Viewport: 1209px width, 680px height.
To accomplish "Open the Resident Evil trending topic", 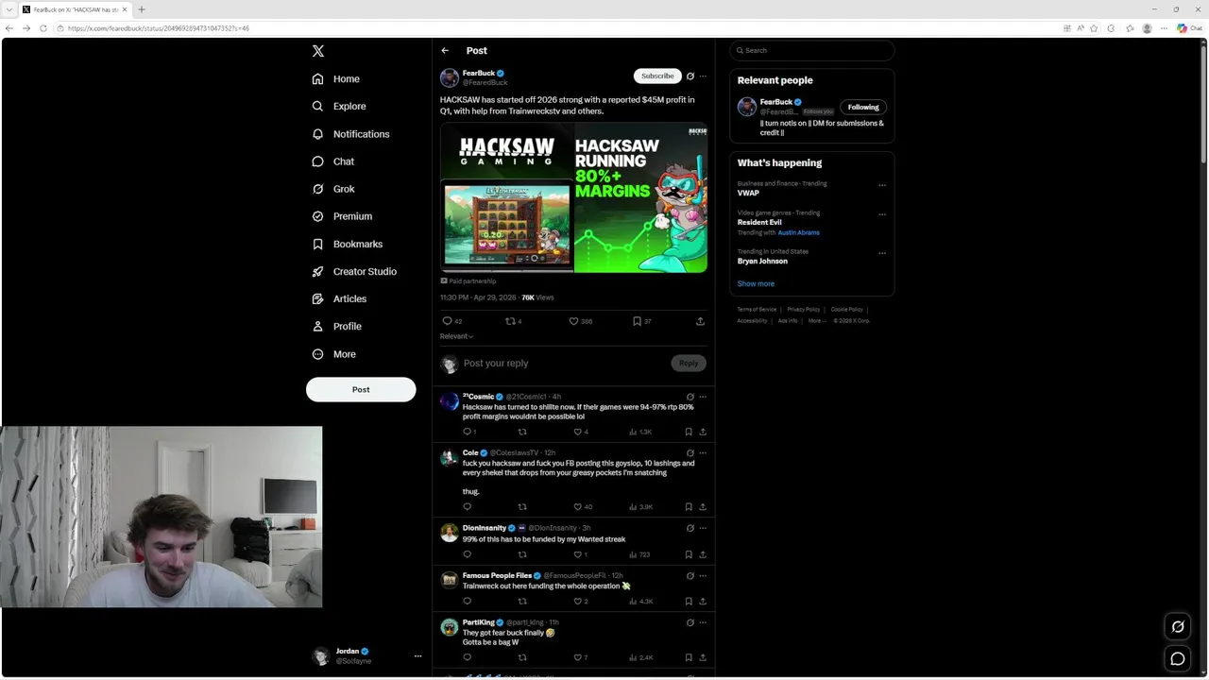I will [759, 223].
